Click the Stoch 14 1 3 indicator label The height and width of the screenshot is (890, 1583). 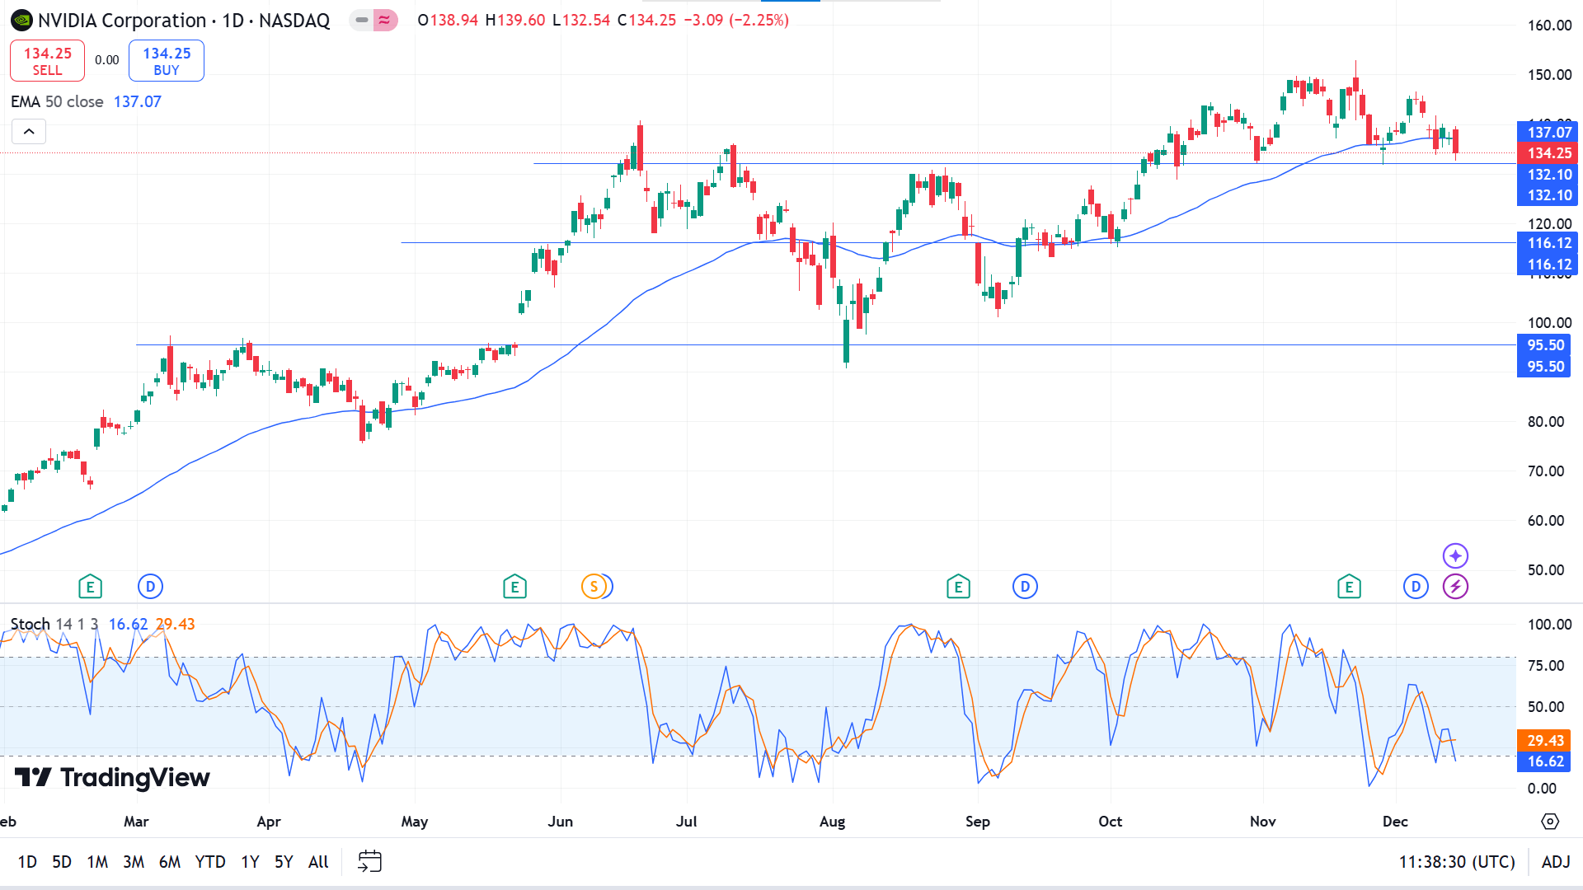[x=54, y=624]
